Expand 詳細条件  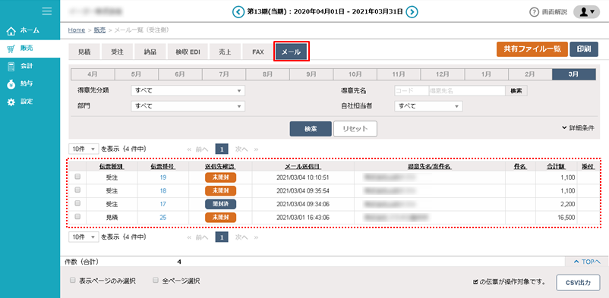[578, 127]
